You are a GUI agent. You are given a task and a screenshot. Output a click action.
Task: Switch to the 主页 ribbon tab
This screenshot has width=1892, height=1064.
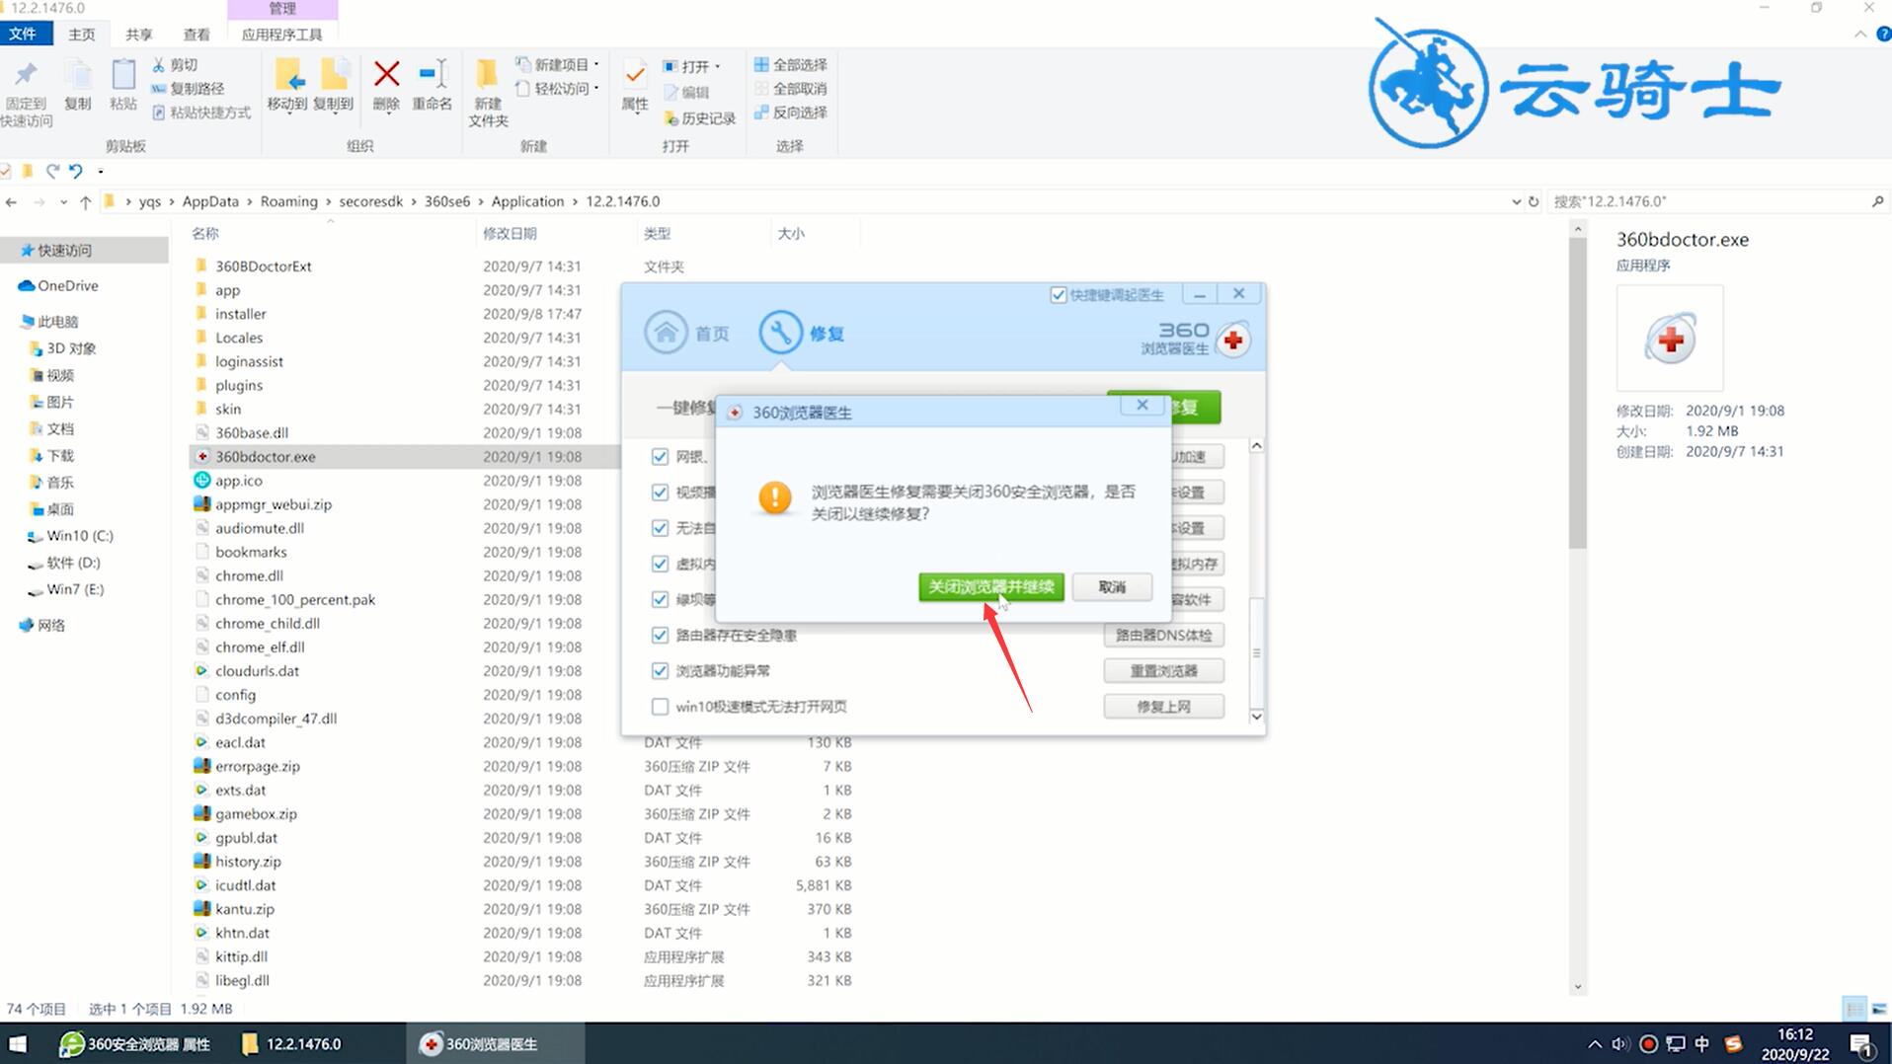(x=82, y=35)
